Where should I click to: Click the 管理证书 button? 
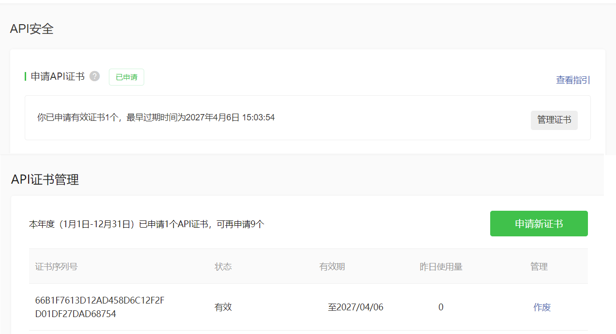point(554,120)
